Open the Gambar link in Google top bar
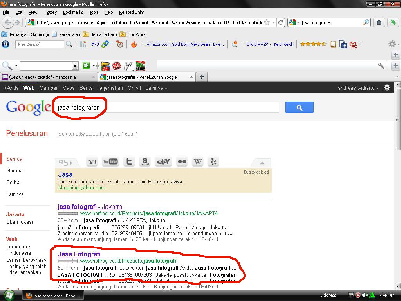This screenshot has width=401, height=301. (x=49, y=88)
